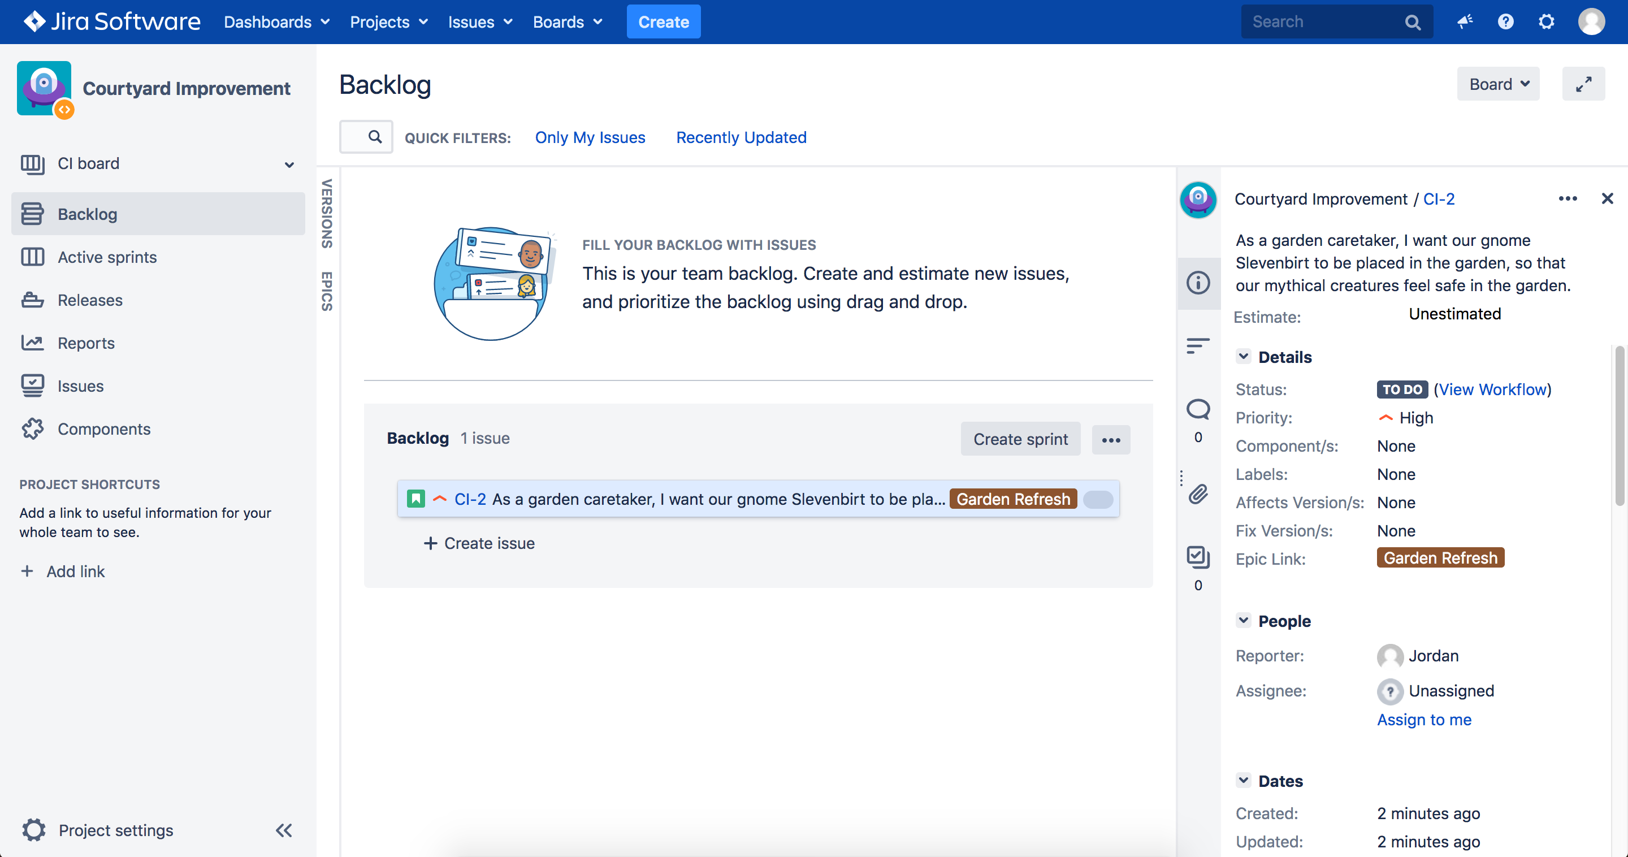Collapse the People section
1628x857 pixels.
coord(1243,621)
